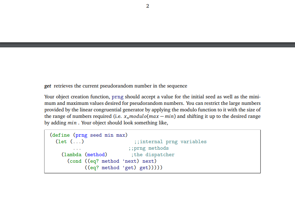Click the blue 'prng' word in paragraph
Viewport: 295px width, 209px height.
pos(118,97)
